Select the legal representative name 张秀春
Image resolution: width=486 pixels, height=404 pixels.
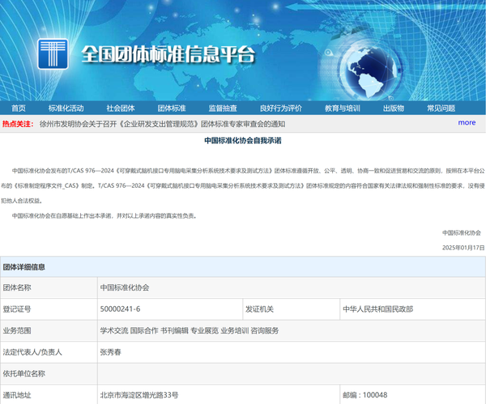111,352
